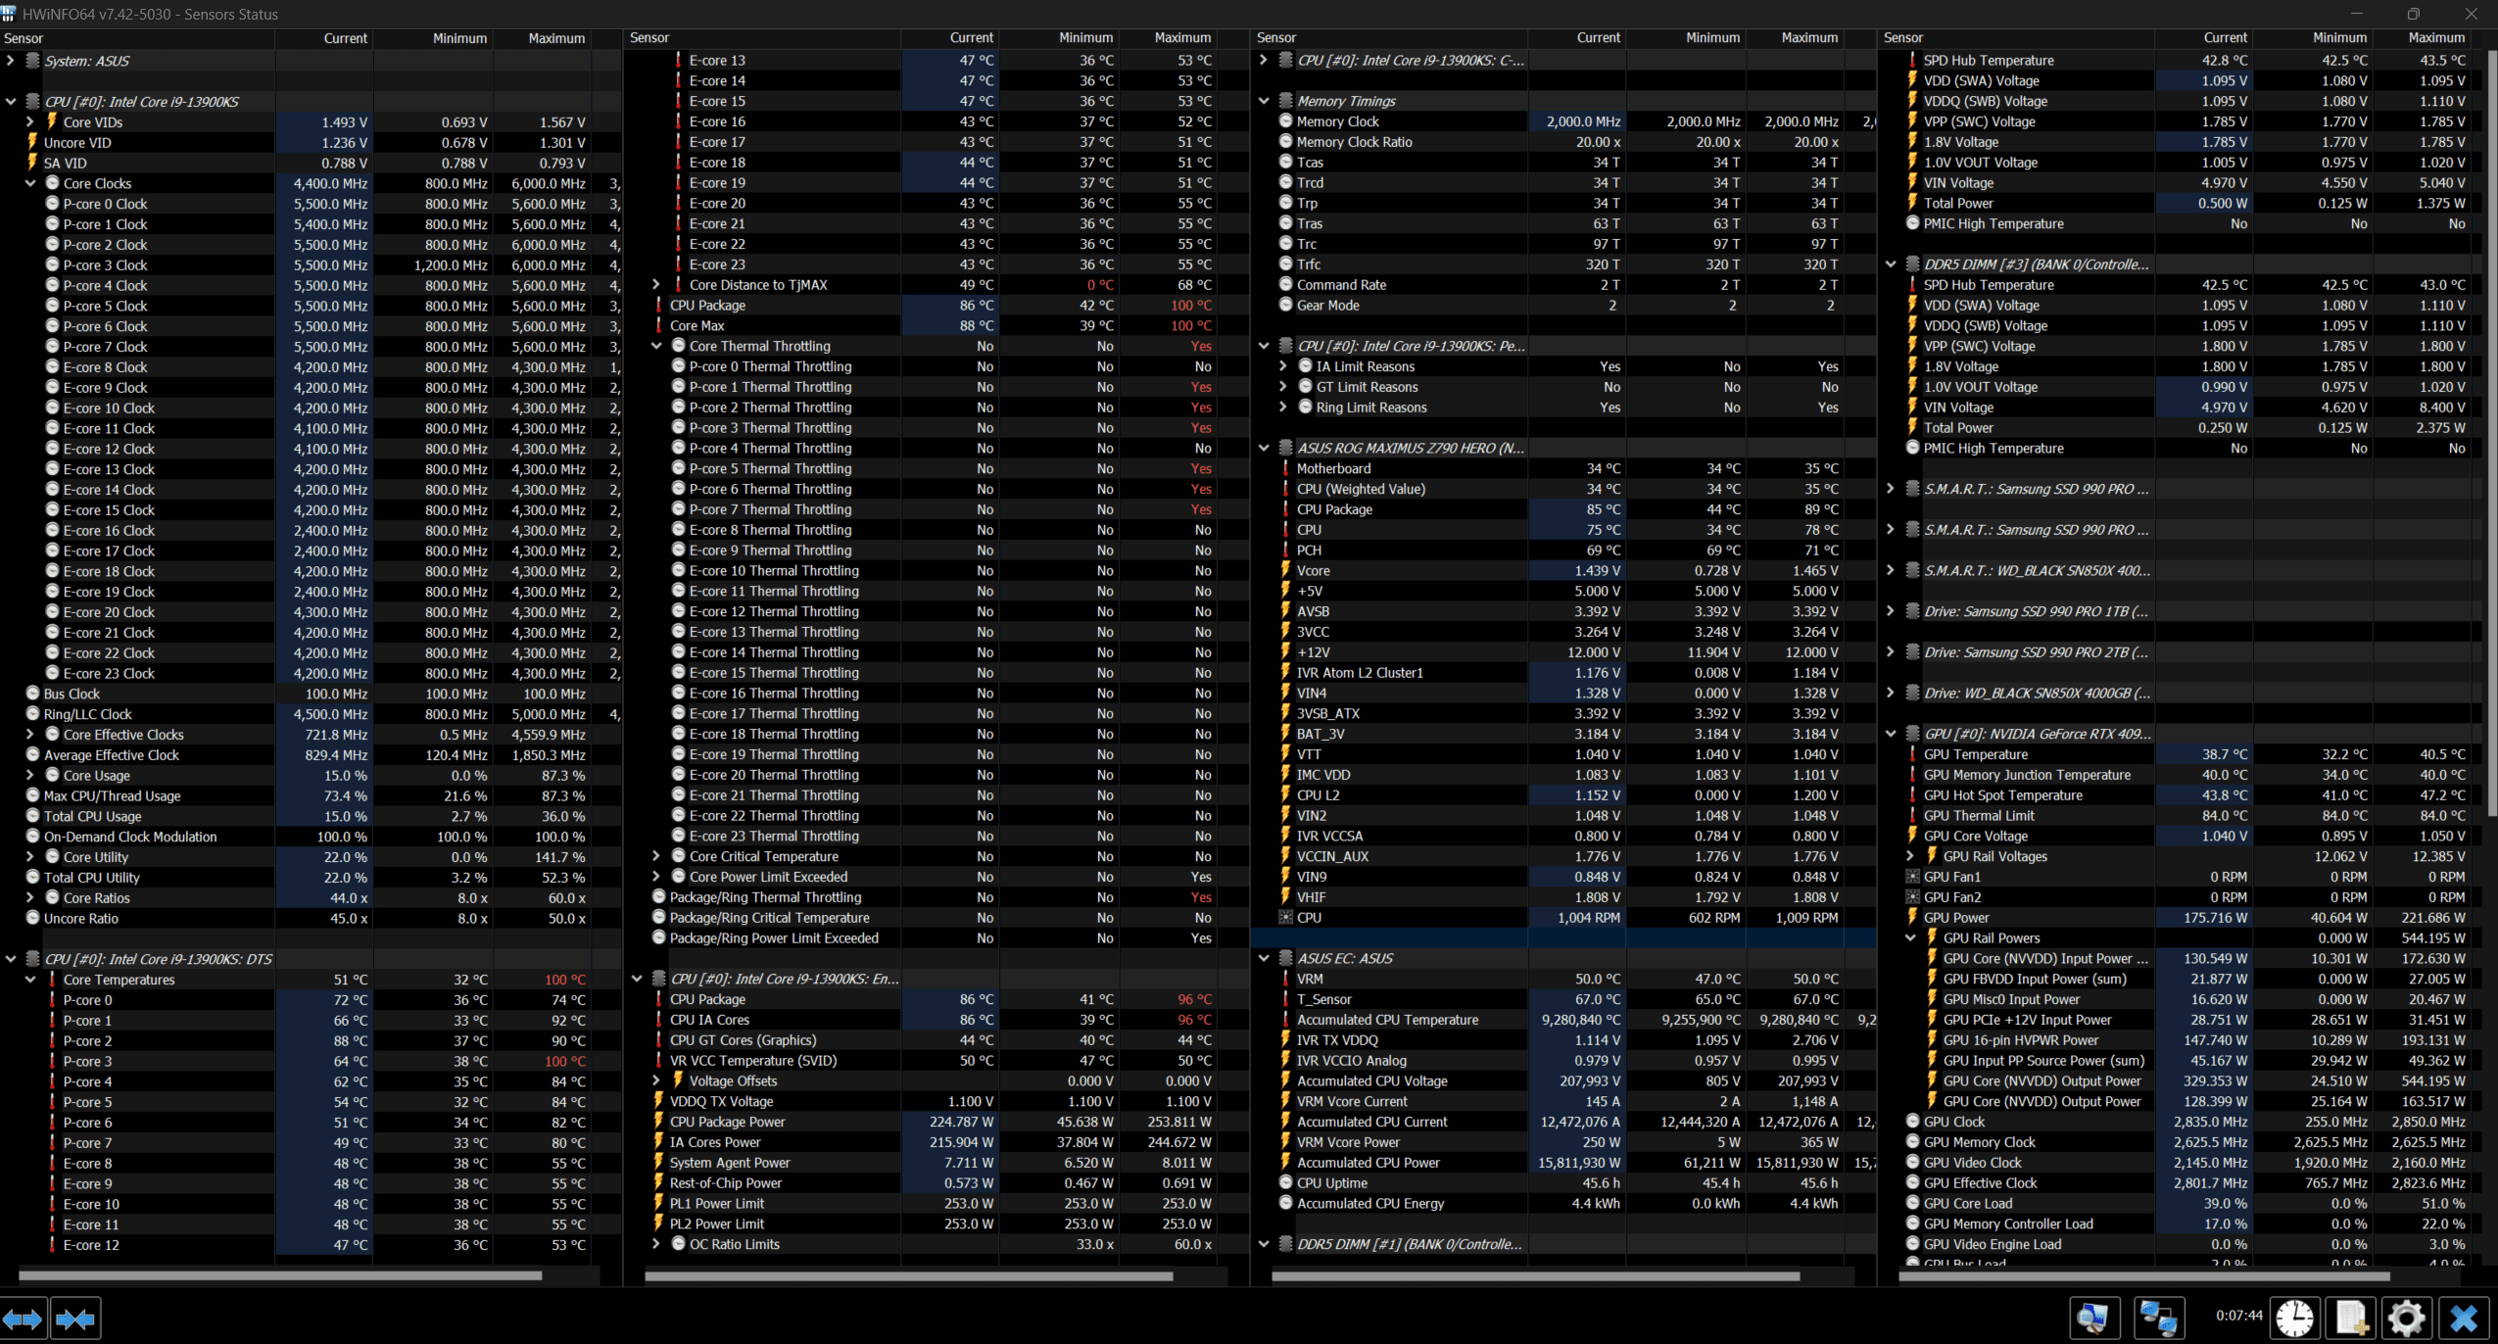Click the shrink layout inward-arrows icon

[x=75, y=1319]
